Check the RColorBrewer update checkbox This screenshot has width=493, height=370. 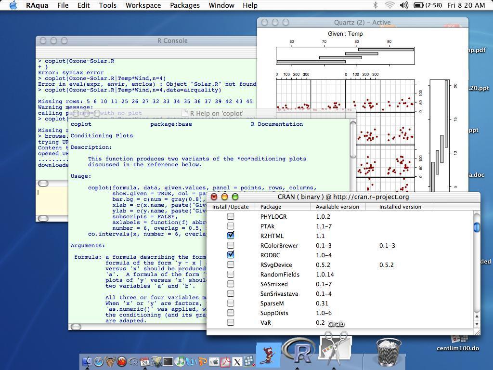coord(231,245)
